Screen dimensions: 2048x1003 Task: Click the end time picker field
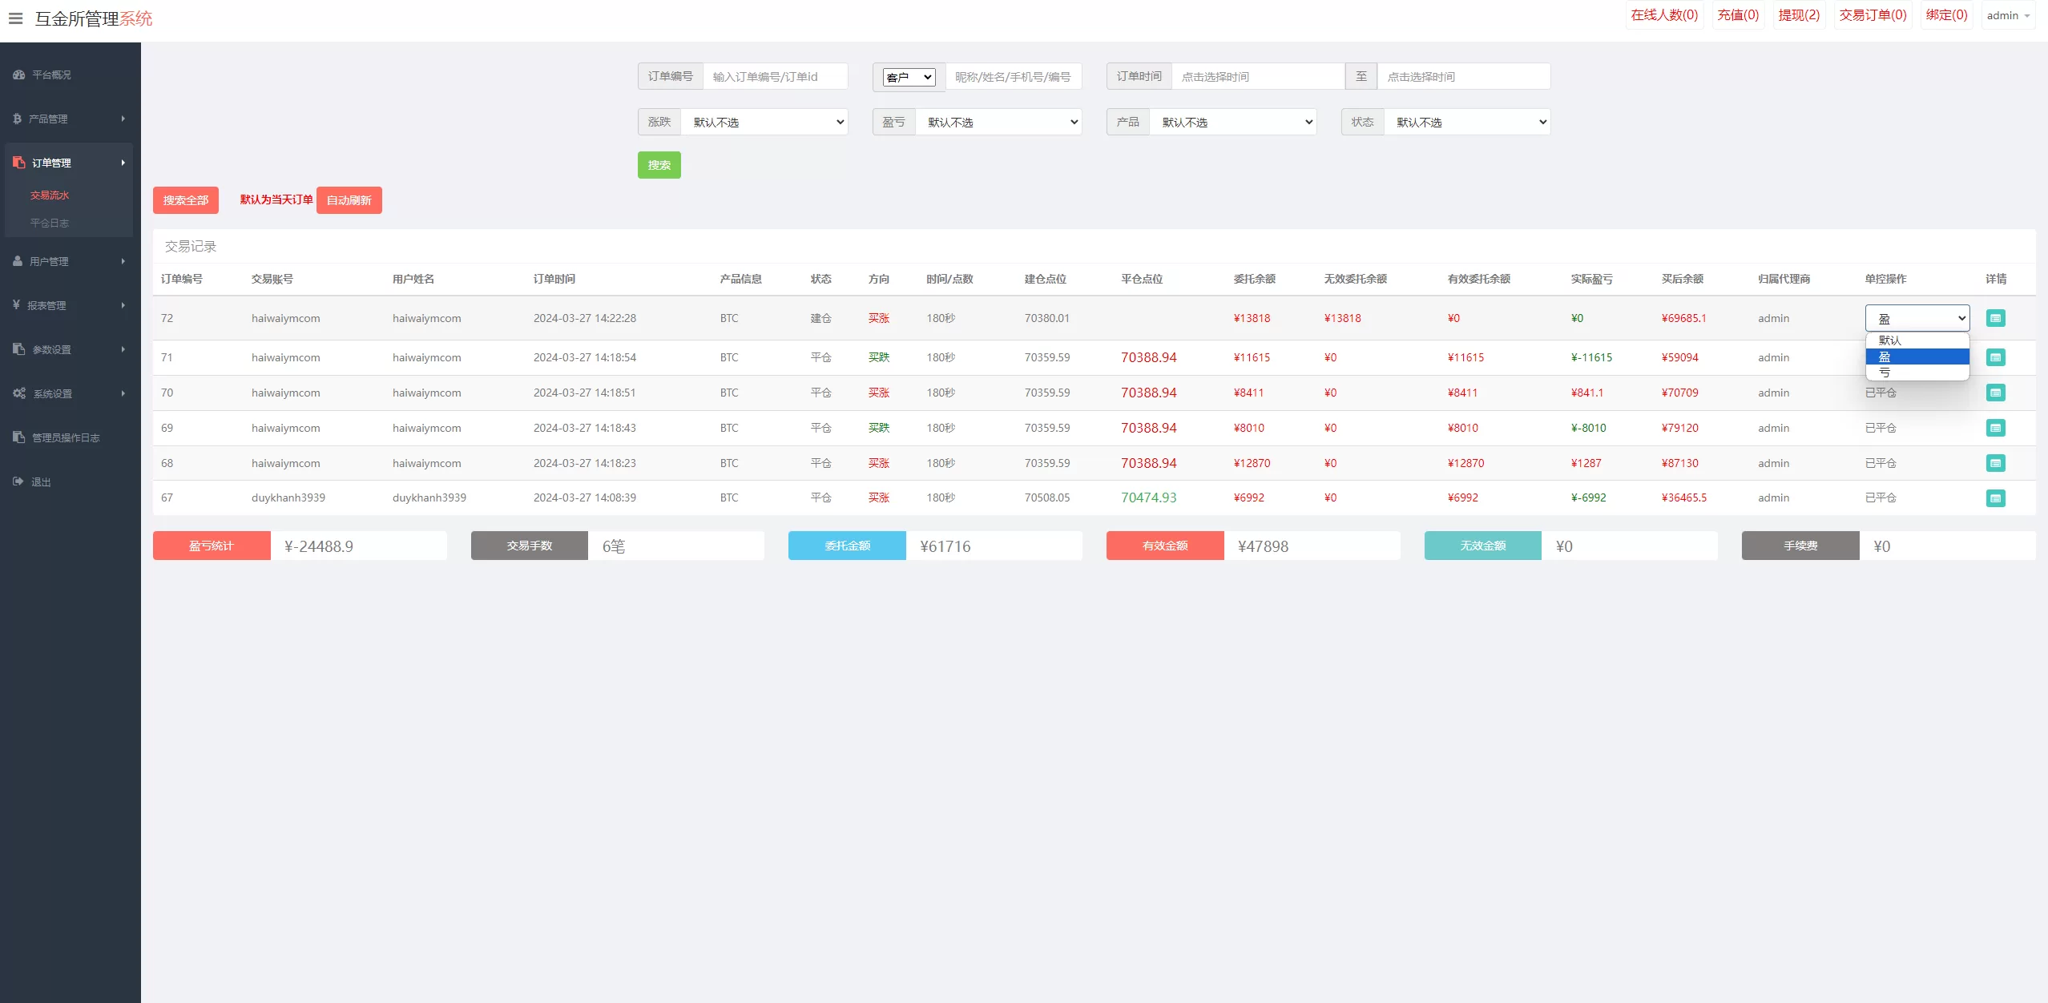(1464, 76)
